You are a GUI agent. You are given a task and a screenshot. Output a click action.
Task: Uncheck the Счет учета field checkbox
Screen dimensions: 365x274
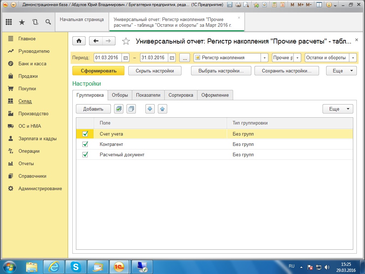(x=85, y=134)
